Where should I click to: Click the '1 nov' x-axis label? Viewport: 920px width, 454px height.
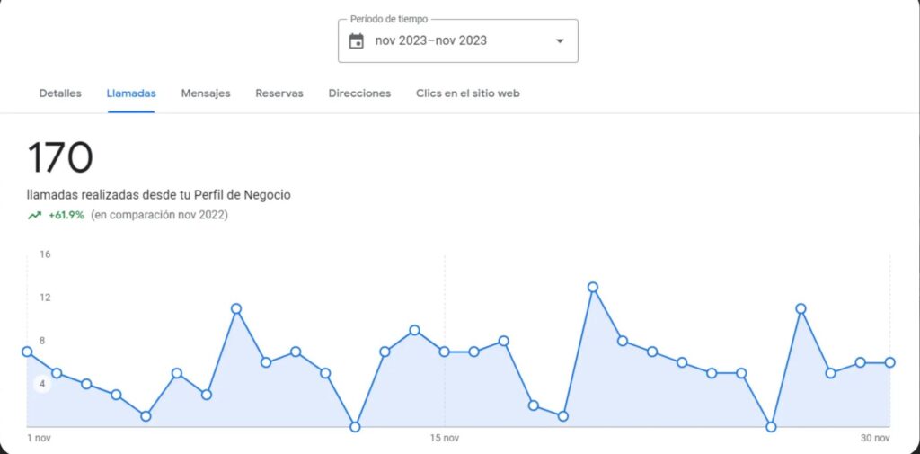(x=40, y=438)
